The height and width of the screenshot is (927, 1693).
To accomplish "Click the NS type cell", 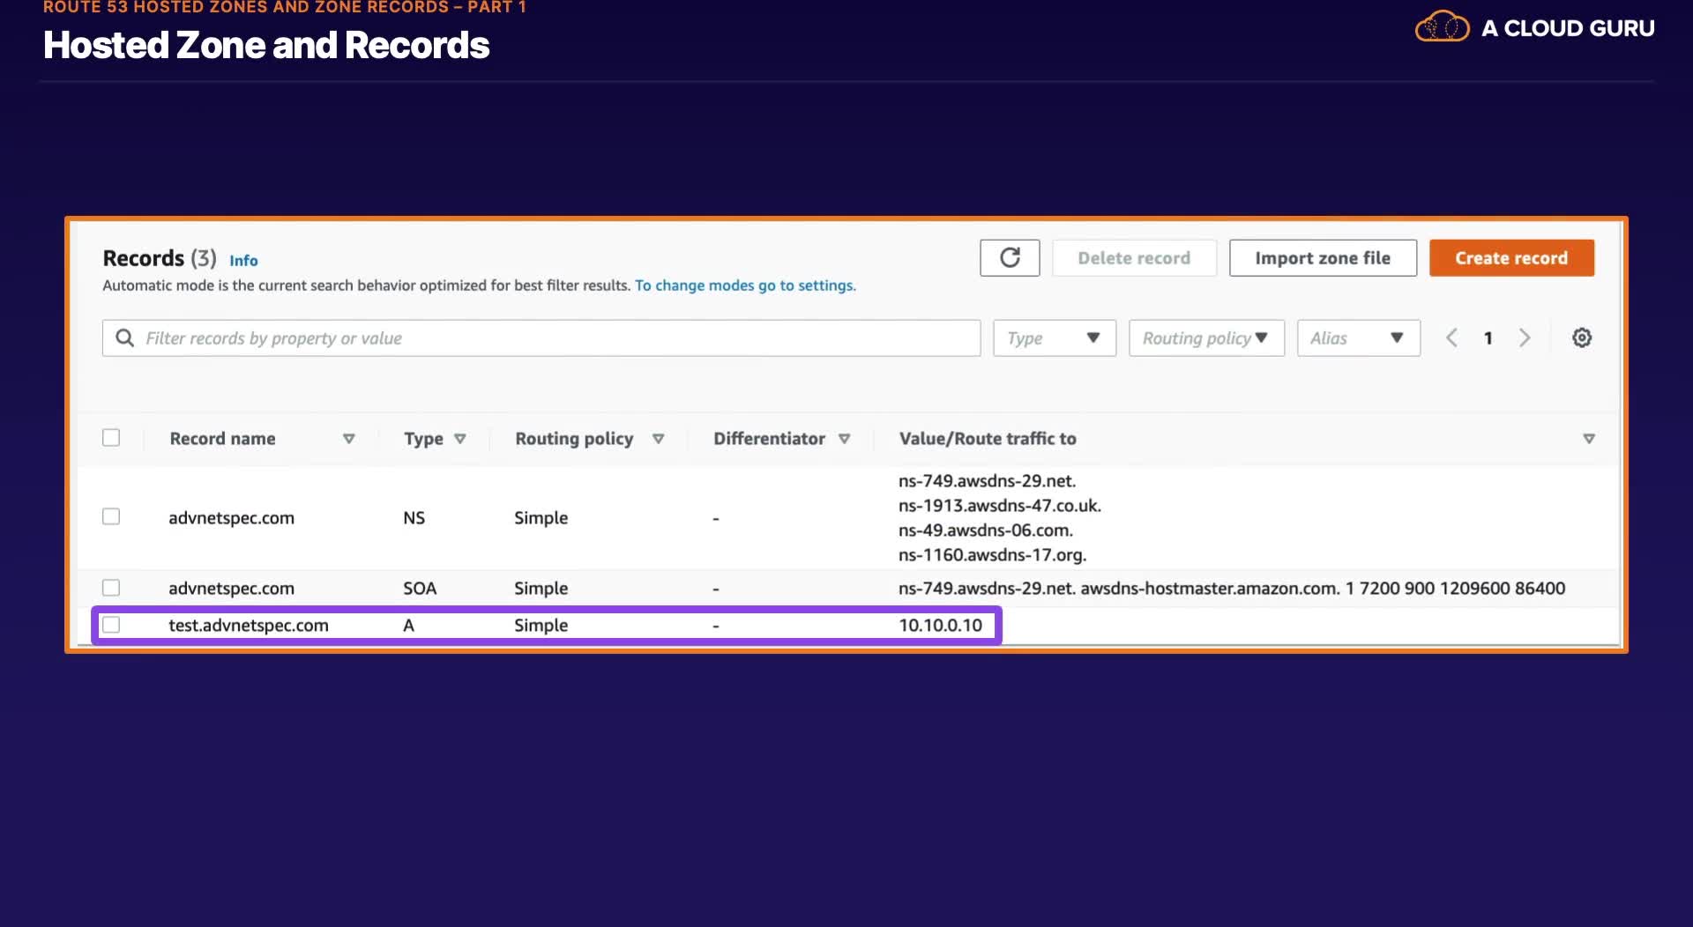I will point(414,518).
